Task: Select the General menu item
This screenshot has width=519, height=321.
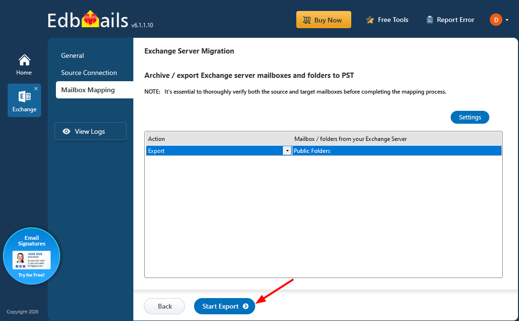Action: (x=73, y=55)
